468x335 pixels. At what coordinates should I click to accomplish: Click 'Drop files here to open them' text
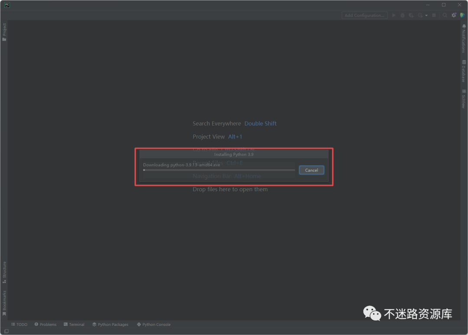coord(230,189)
